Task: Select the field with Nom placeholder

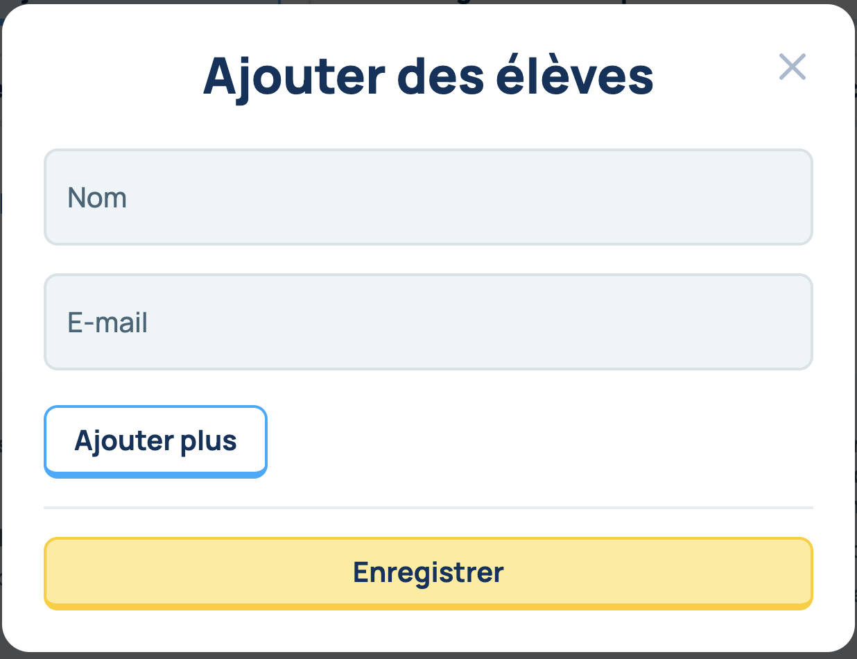Action: click(x=428, y=198)
